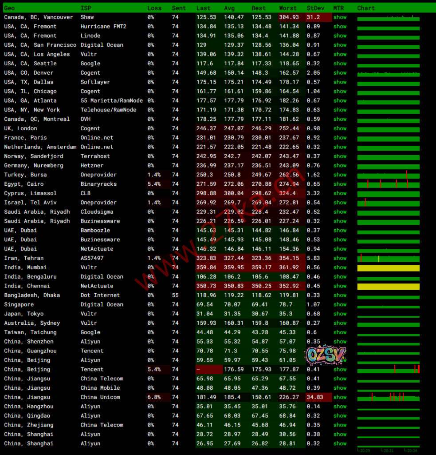
Task: Show MTR for Dubai Bamboozle row
Action: 340,231
